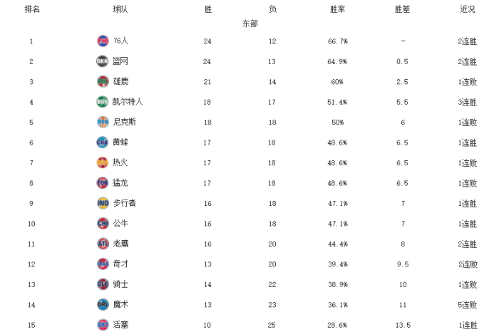Click the 近况 column header
This screenshot has height=332, width=499.
point(468,9)
